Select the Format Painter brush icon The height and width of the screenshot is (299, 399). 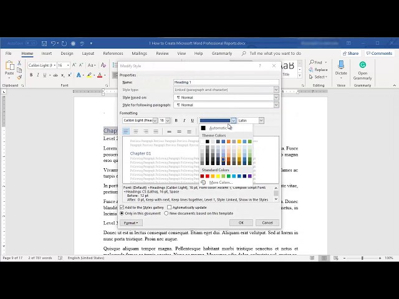pyautogui.click(x=19, y=77)
